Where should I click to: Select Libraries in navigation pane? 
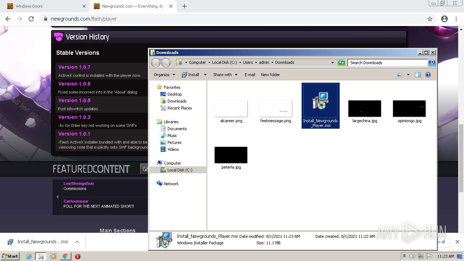click(171, 122)
